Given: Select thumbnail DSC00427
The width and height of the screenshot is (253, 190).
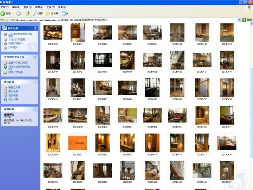Looking at the screenshot, I should pos(78,32).
